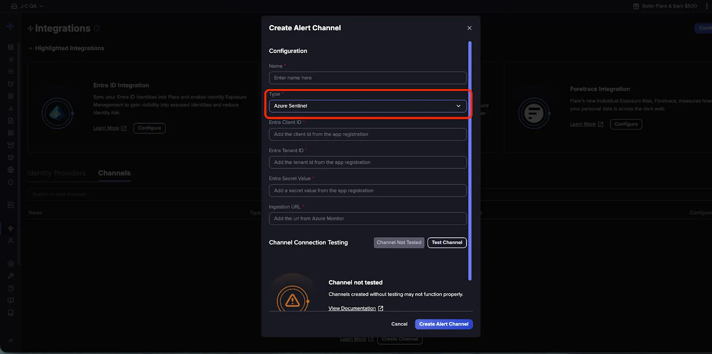The height and width of the screenshot is (354, 712).
Task: Configure the Foretrace Integration
Action: tap(626, 124)
